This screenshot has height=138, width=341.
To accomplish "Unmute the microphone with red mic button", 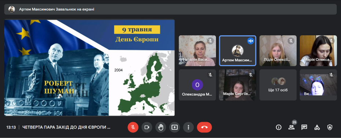I will coord(133,127).
